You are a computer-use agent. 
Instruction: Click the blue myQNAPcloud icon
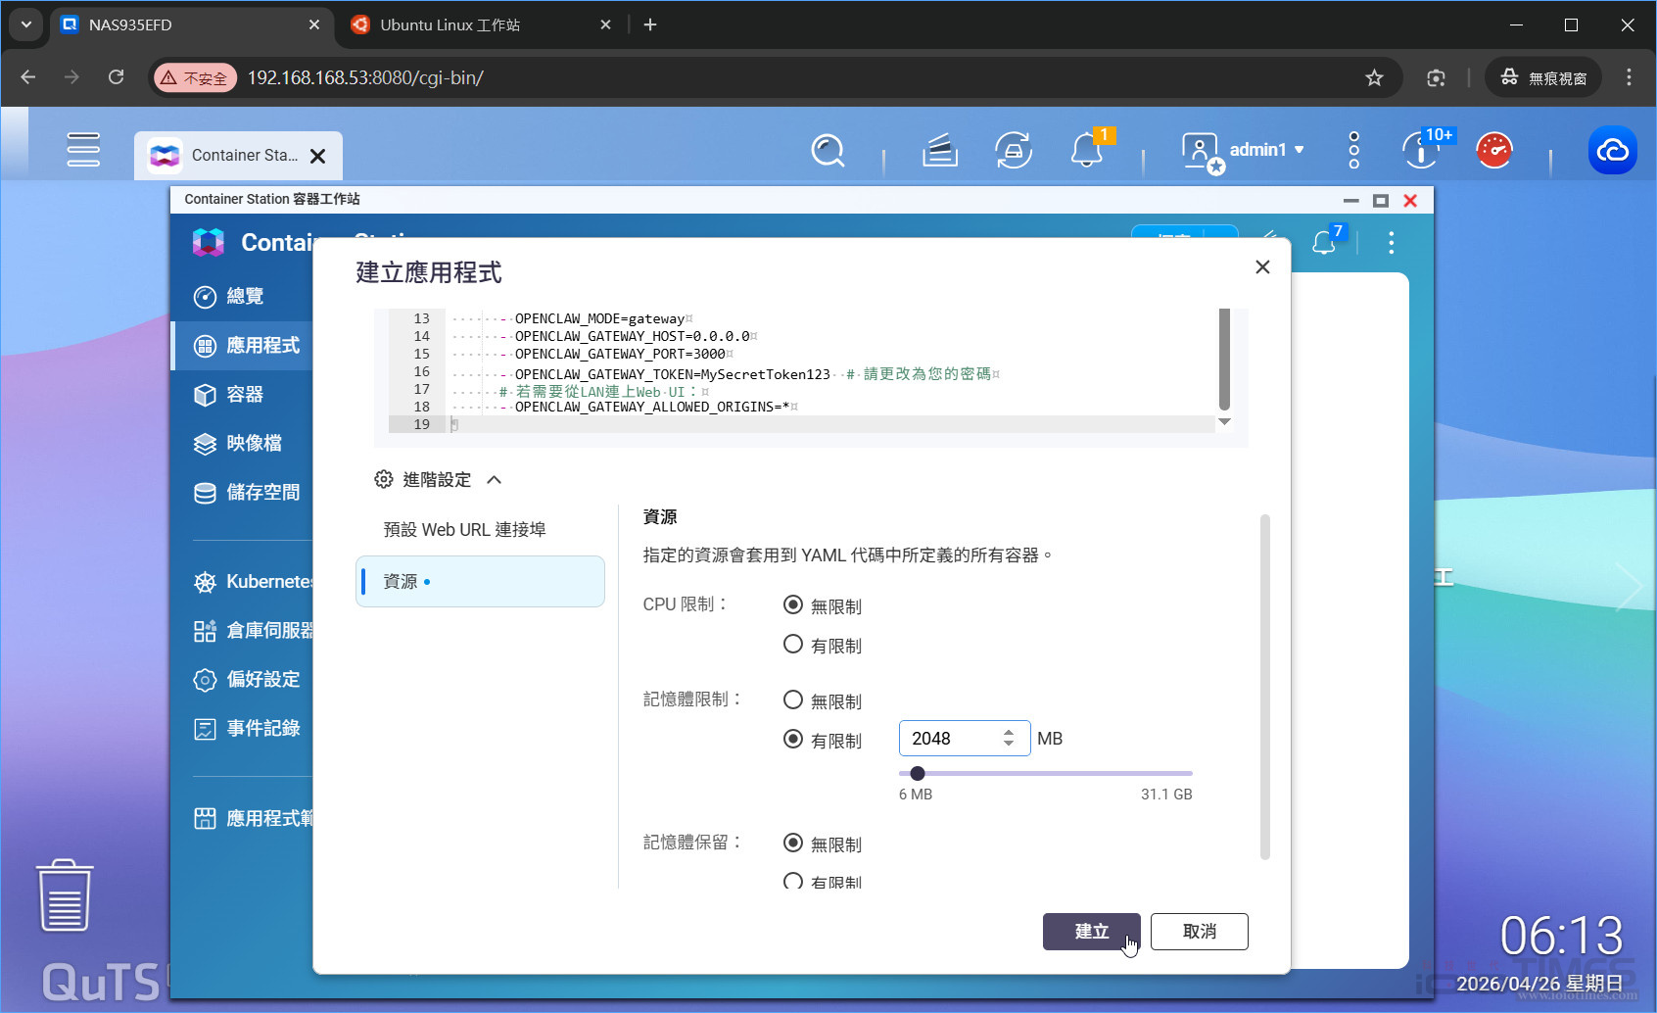click(x=1612, y=151)
